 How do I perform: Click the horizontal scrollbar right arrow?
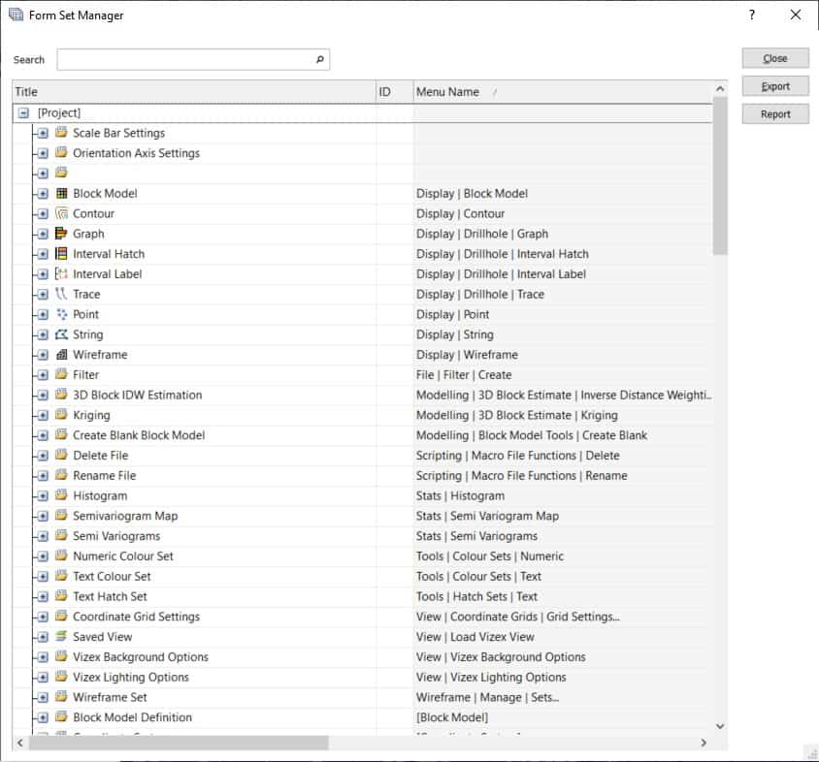pyautogui.click(x=704, y=743)
